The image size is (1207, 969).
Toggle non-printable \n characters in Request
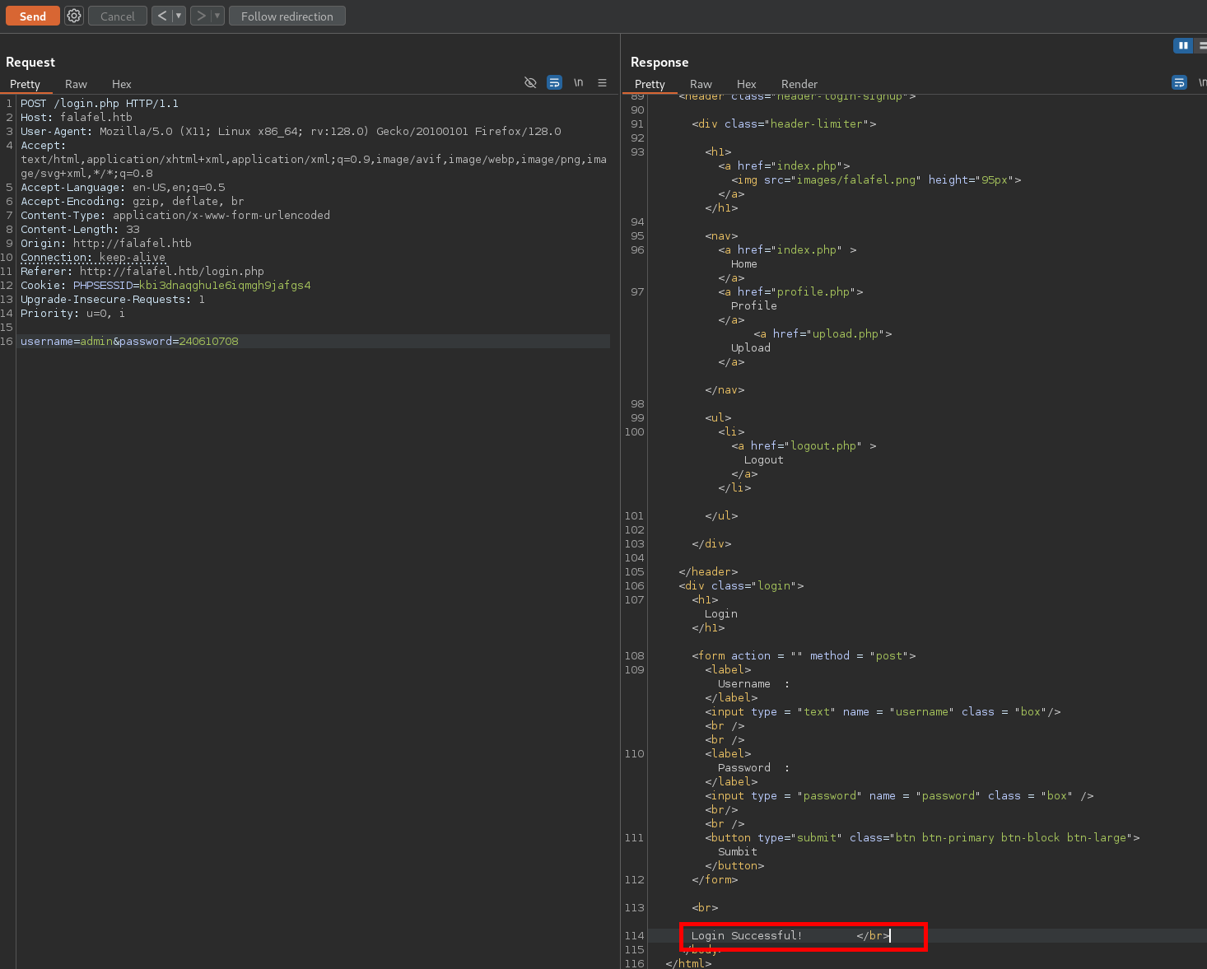579,82
